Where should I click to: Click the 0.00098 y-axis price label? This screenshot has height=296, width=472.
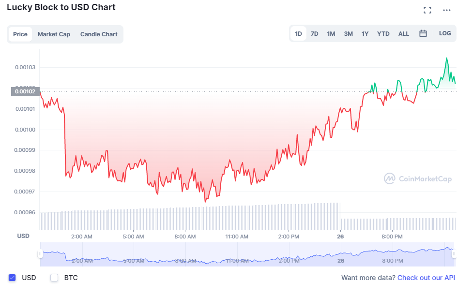tap(25, 171)
